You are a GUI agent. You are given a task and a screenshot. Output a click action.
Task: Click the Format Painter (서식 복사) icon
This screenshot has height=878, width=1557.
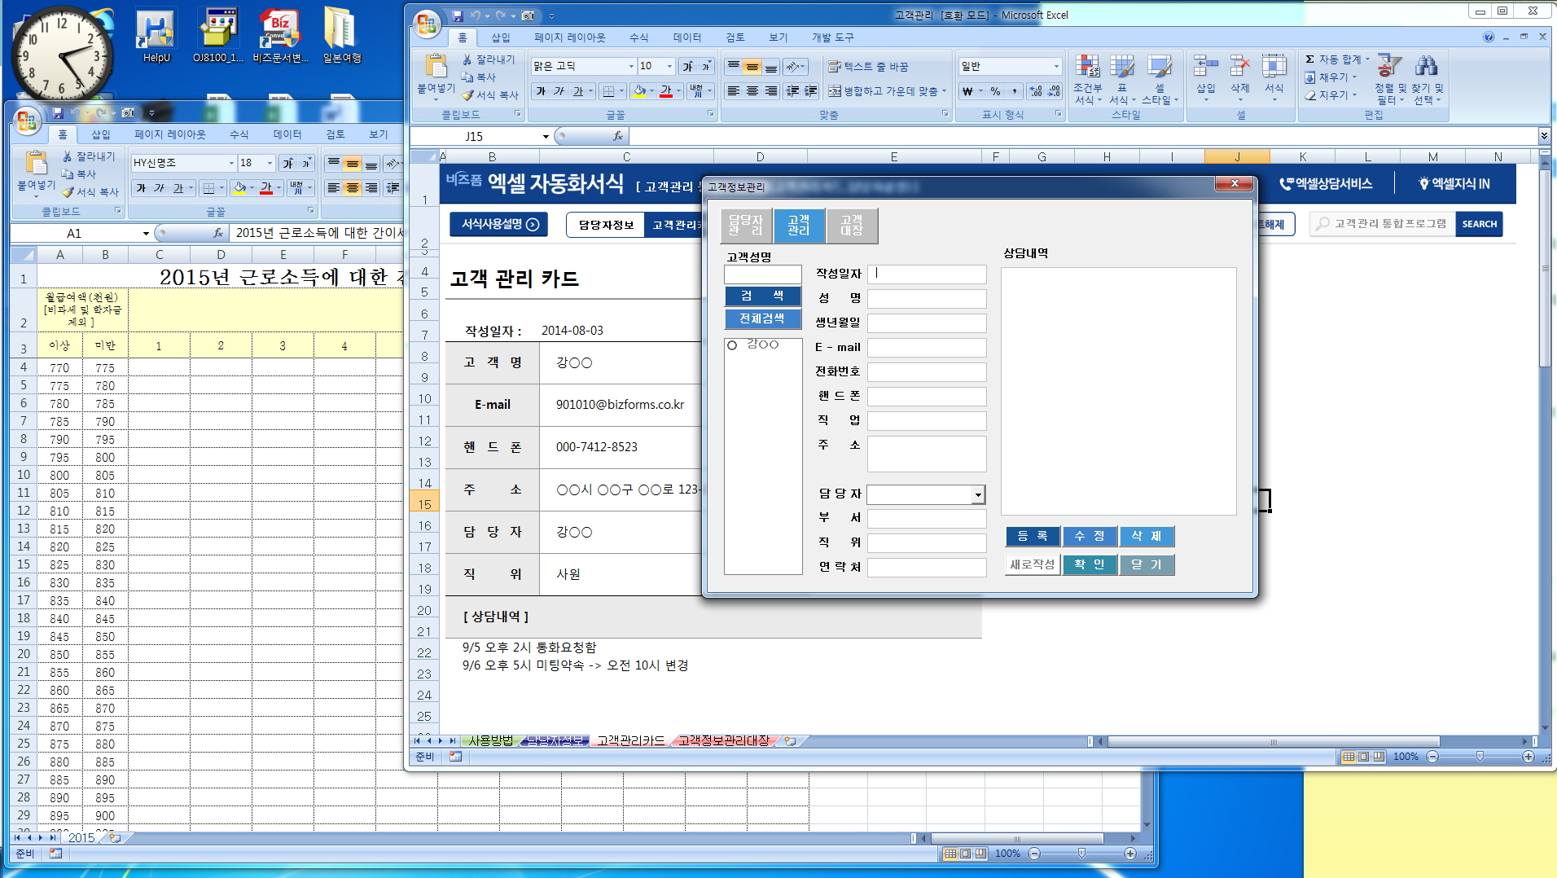(468, 95)
